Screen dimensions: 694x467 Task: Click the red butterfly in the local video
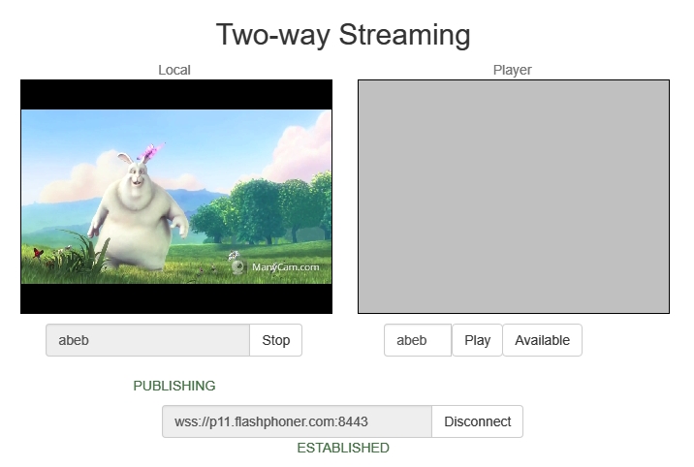[39, 252]
